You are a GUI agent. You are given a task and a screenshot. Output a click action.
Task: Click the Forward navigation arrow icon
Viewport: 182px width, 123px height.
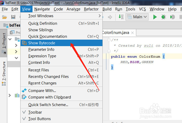(x=110, y=17)
